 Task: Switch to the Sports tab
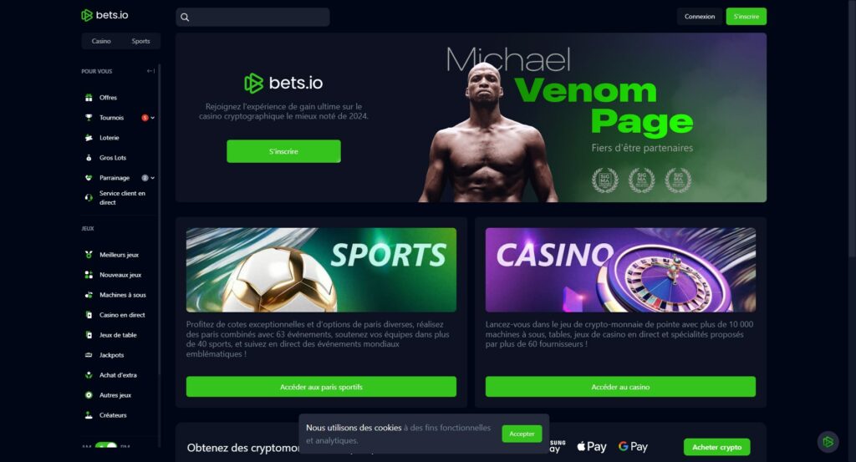pos(140,41)
